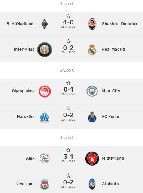Image resolution: width=143 pixels, height=193 pixels.
Task: Star the Liverpool vs Atalanta match
Action: tap(68, 176)
